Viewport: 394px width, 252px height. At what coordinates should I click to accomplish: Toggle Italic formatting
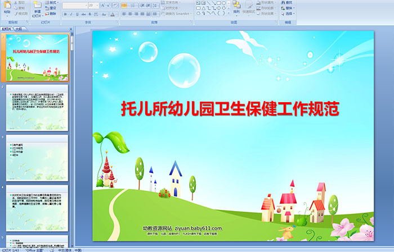pos(71,14)
